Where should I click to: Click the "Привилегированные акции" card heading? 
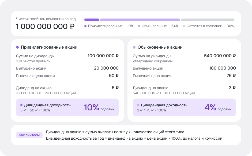(49, 47)
